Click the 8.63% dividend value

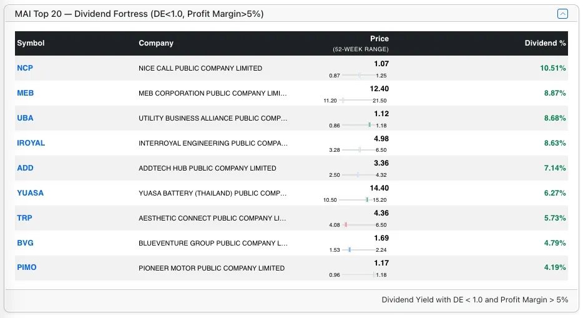point(555,143)
